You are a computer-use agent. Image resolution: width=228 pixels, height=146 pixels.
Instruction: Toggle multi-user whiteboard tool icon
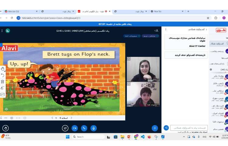(2, 88)
